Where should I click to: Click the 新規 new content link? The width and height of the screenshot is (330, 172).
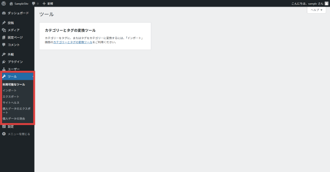[x=50, y=4]
